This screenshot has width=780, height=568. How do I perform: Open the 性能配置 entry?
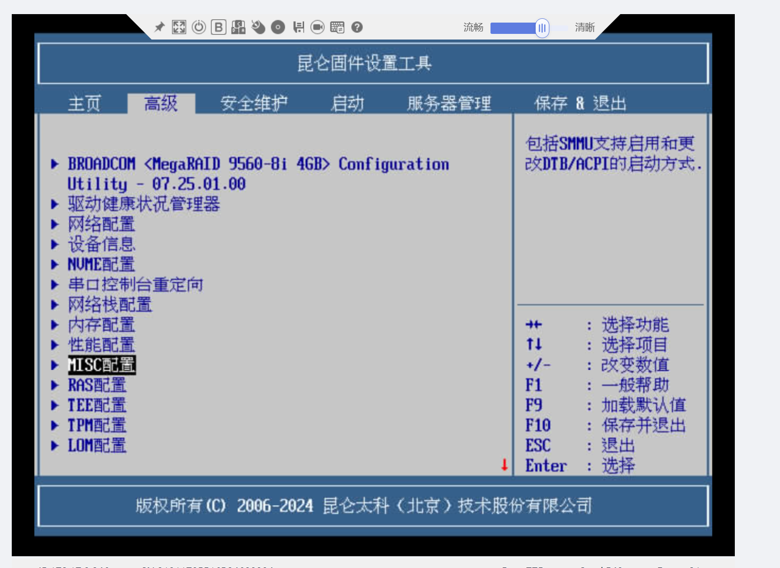pos(102,345)
